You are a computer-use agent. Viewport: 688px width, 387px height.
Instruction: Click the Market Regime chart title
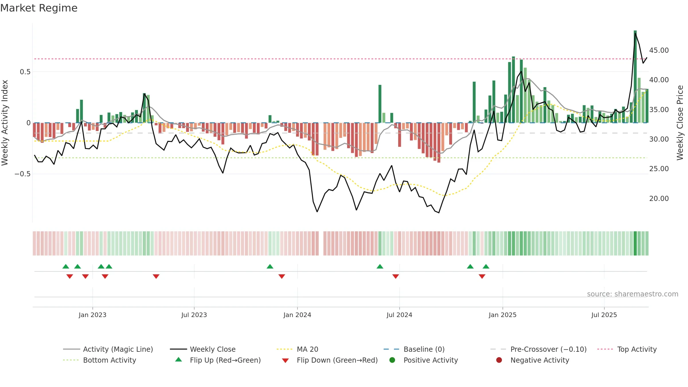coord(39,8)
